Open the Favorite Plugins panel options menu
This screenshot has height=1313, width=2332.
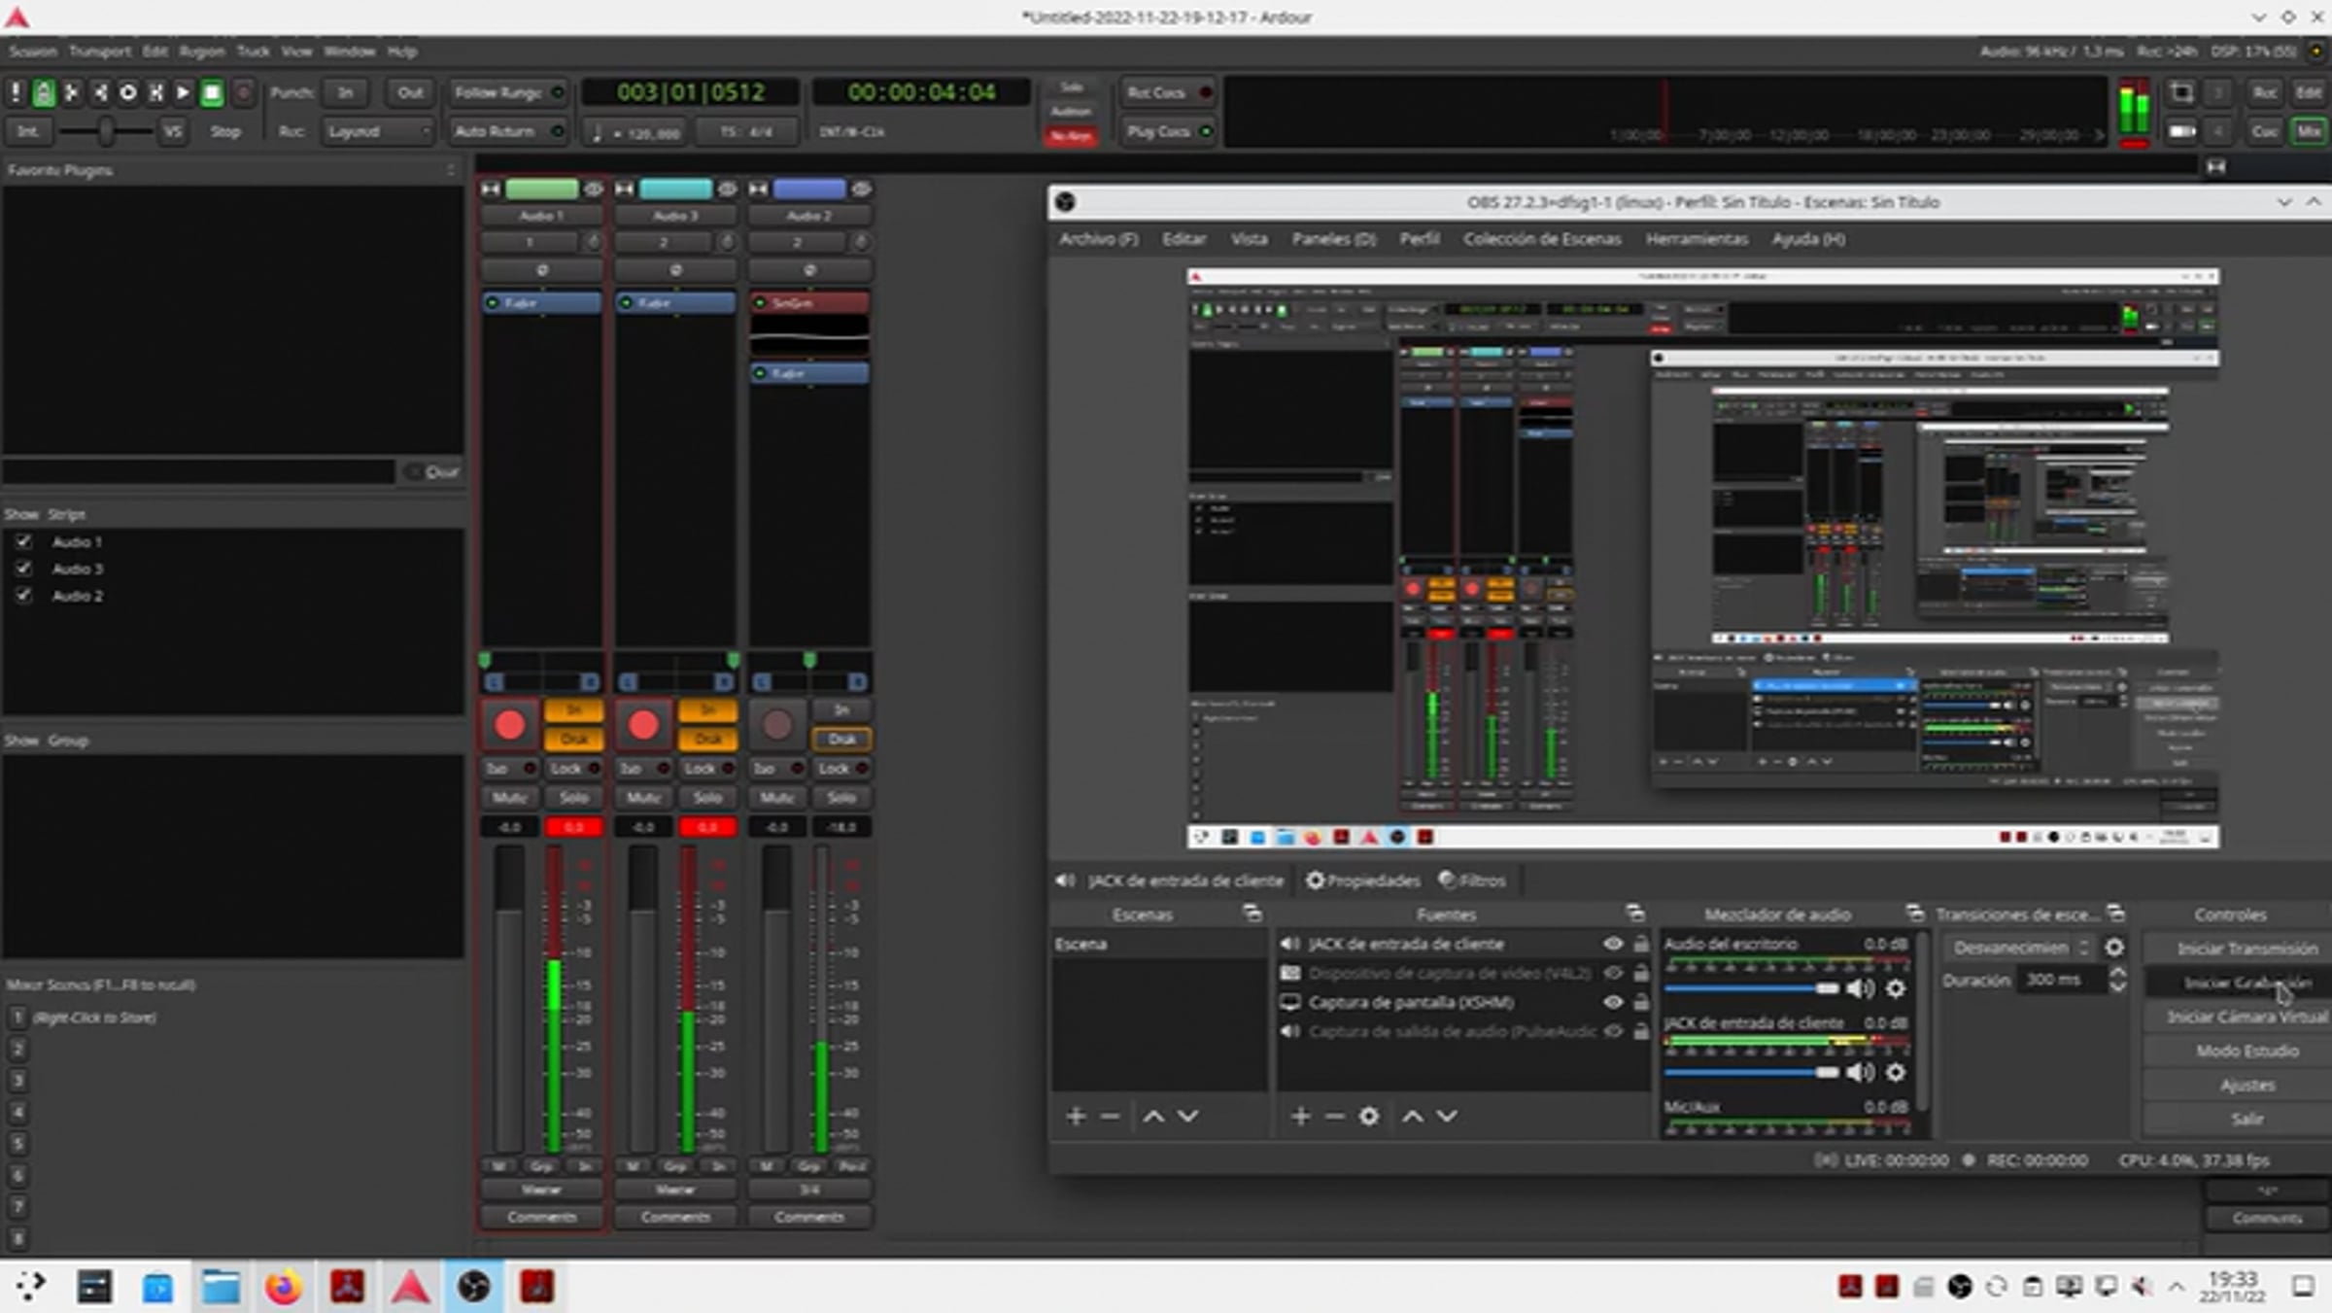click(x=450, y=170)
